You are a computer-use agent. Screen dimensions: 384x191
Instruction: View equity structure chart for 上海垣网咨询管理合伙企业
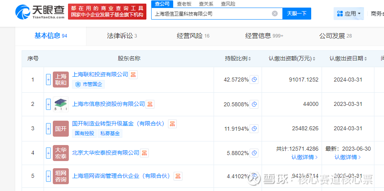(x=178, y=176)
